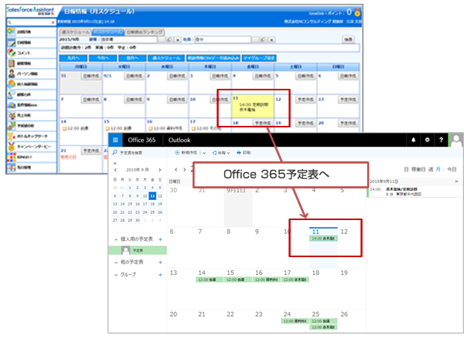Go to previous month in Outlook mini calendar
This screenshot has height=339, width=464.
115,170
